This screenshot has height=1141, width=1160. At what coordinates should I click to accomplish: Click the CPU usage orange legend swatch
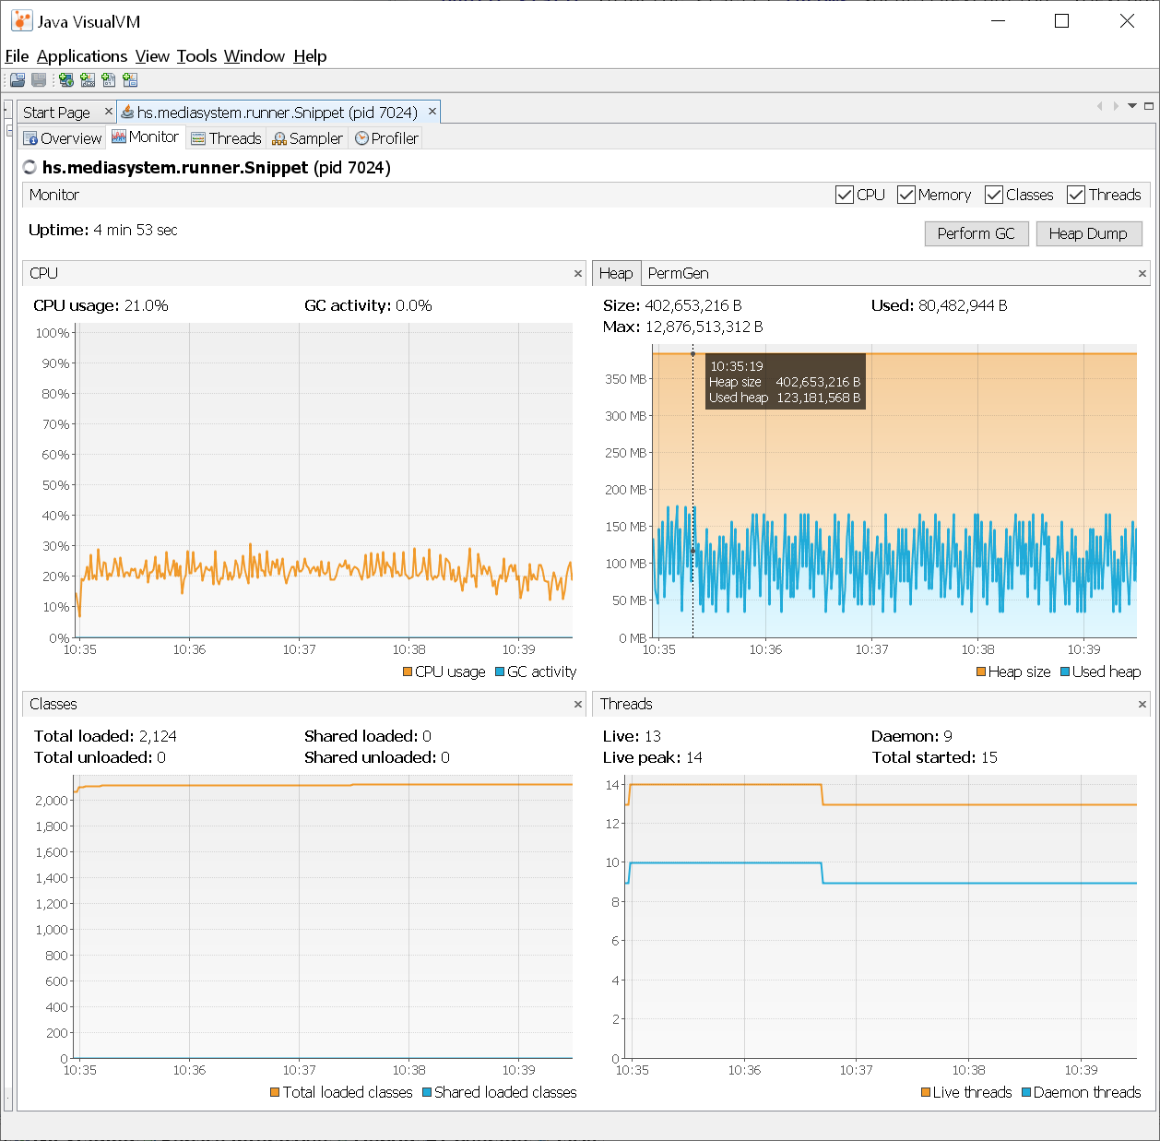[x=408, y=672]
